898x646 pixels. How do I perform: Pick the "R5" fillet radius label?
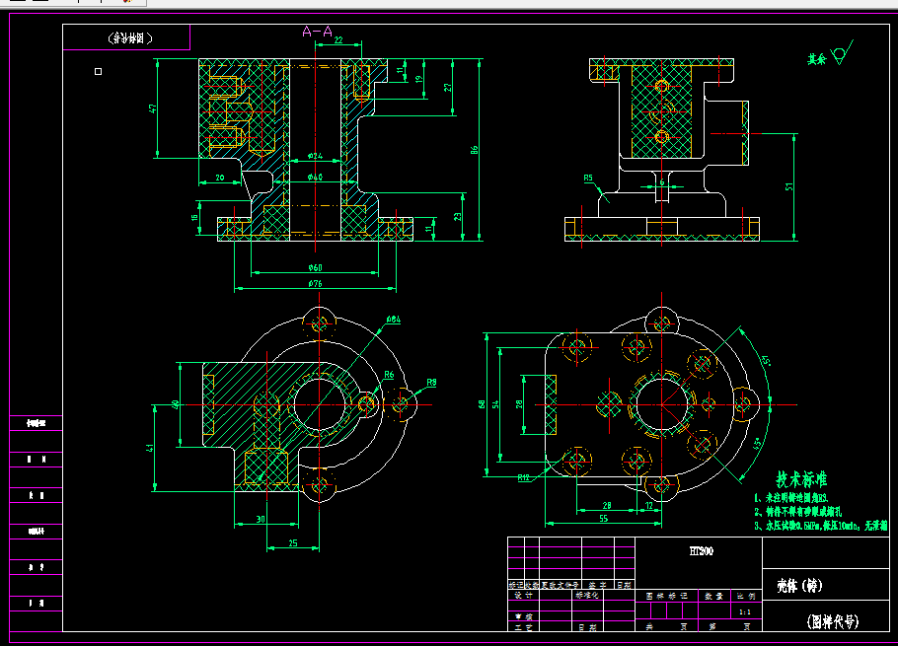[588, 178]
